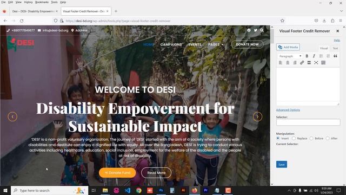Click inside the Selector input field
Image resolution: width=346 pixels, height=195 pixels.
tap(308, 122)
